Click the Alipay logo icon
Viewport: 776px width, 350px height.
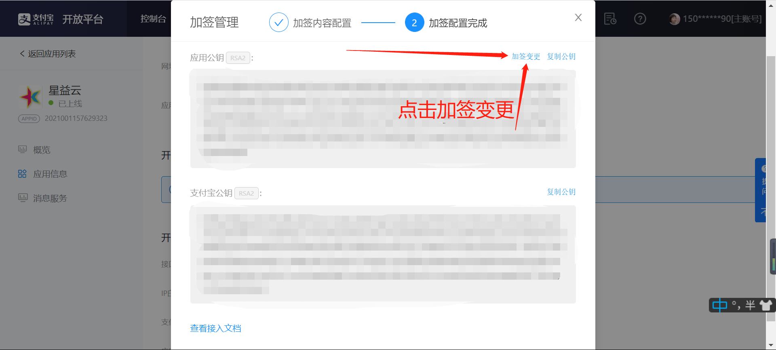[24, 19]
